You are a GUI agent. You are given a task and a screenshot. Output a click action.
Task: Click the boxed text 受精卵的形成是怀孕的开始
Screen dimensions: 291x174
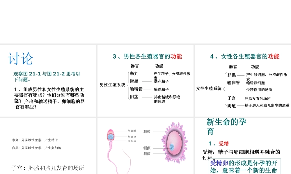point(245,166)
